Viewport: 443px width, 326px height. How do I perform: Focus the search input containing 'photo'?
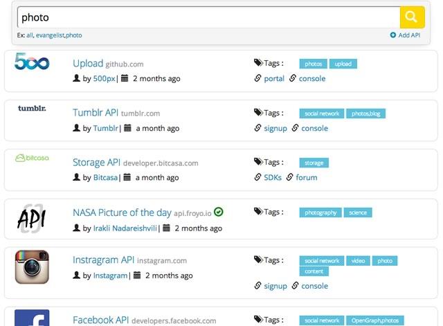tap(208, 17)
